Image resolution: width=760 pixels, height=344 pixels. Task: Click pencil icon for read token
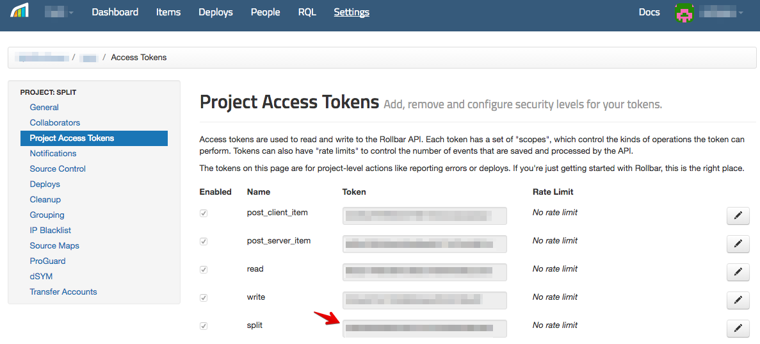pos(738,272)
